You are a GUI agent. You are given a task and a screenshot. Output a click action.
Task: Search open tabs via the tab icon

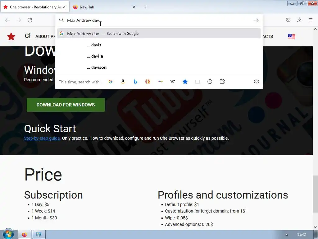point(197,82)
